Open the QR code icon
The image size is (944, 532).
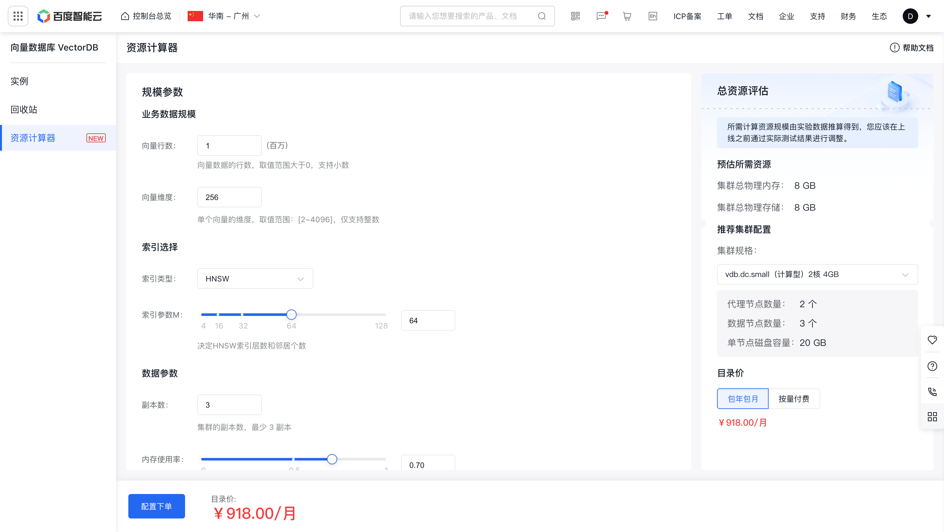[x=575, y=16]
